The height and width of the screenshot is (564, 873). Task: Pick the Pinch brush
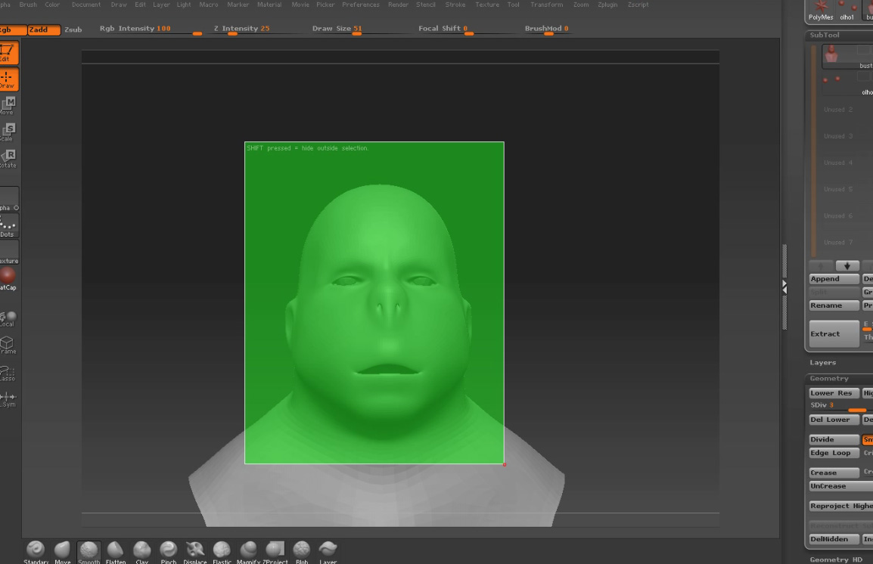pyautogui.click(x=168, y=550)
